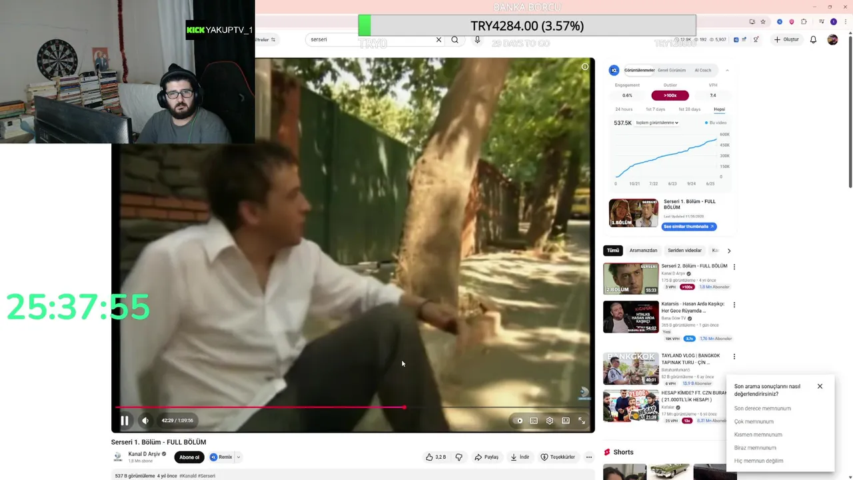Switch to theater mode view

(566, 421)
